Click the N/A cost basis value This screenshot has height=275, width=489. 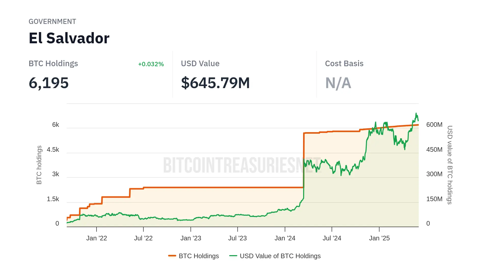[x=338, y=83]
